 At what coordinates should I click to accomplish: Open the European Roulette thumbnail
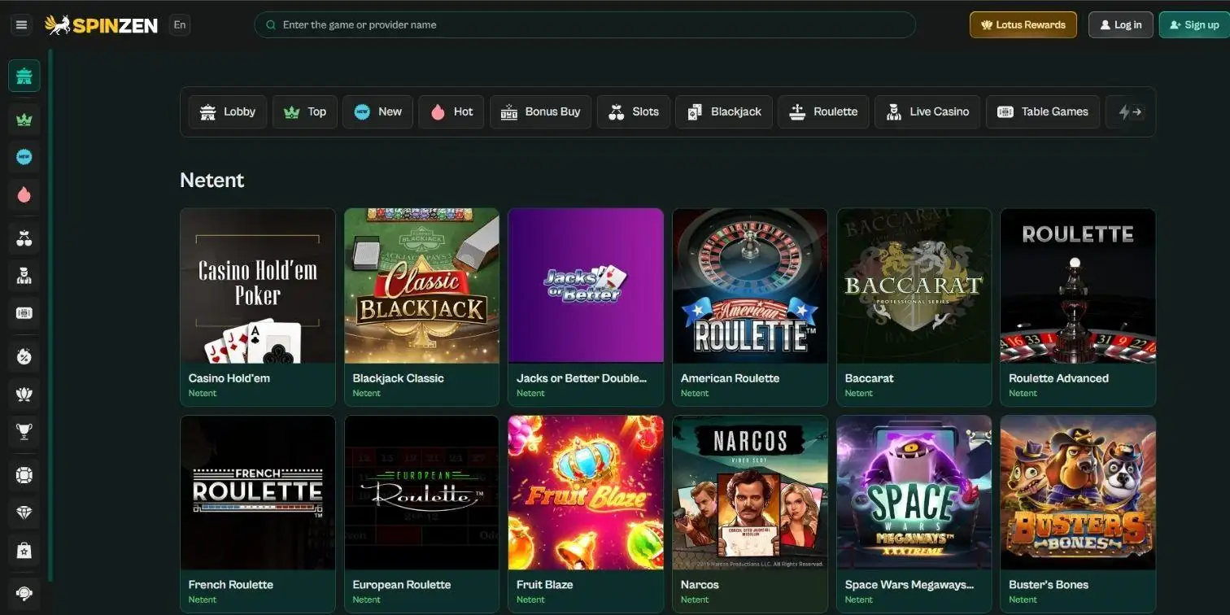pyautogui.click(x=422, y=493)
